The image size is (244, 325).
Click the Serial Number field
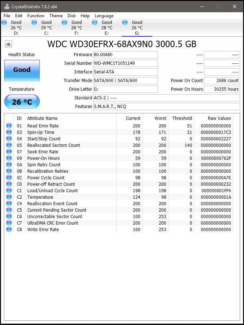tap(126, 63)
